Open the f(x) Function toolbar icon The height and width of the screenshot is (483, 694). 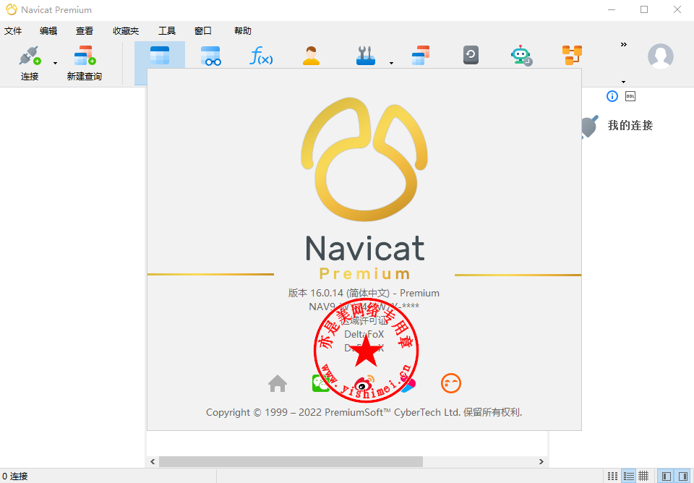pyautogui.click(x=261, y=56)
